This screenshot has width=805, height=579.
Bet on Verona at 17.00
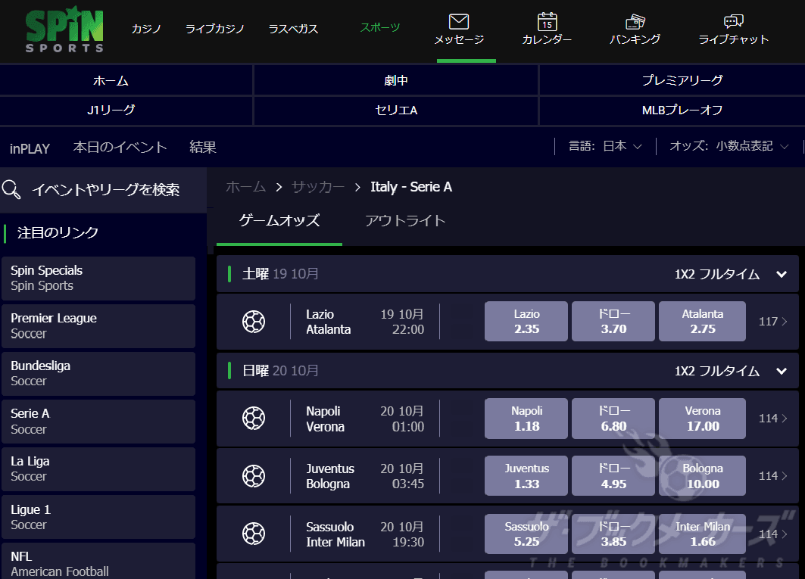click(702, 419)
